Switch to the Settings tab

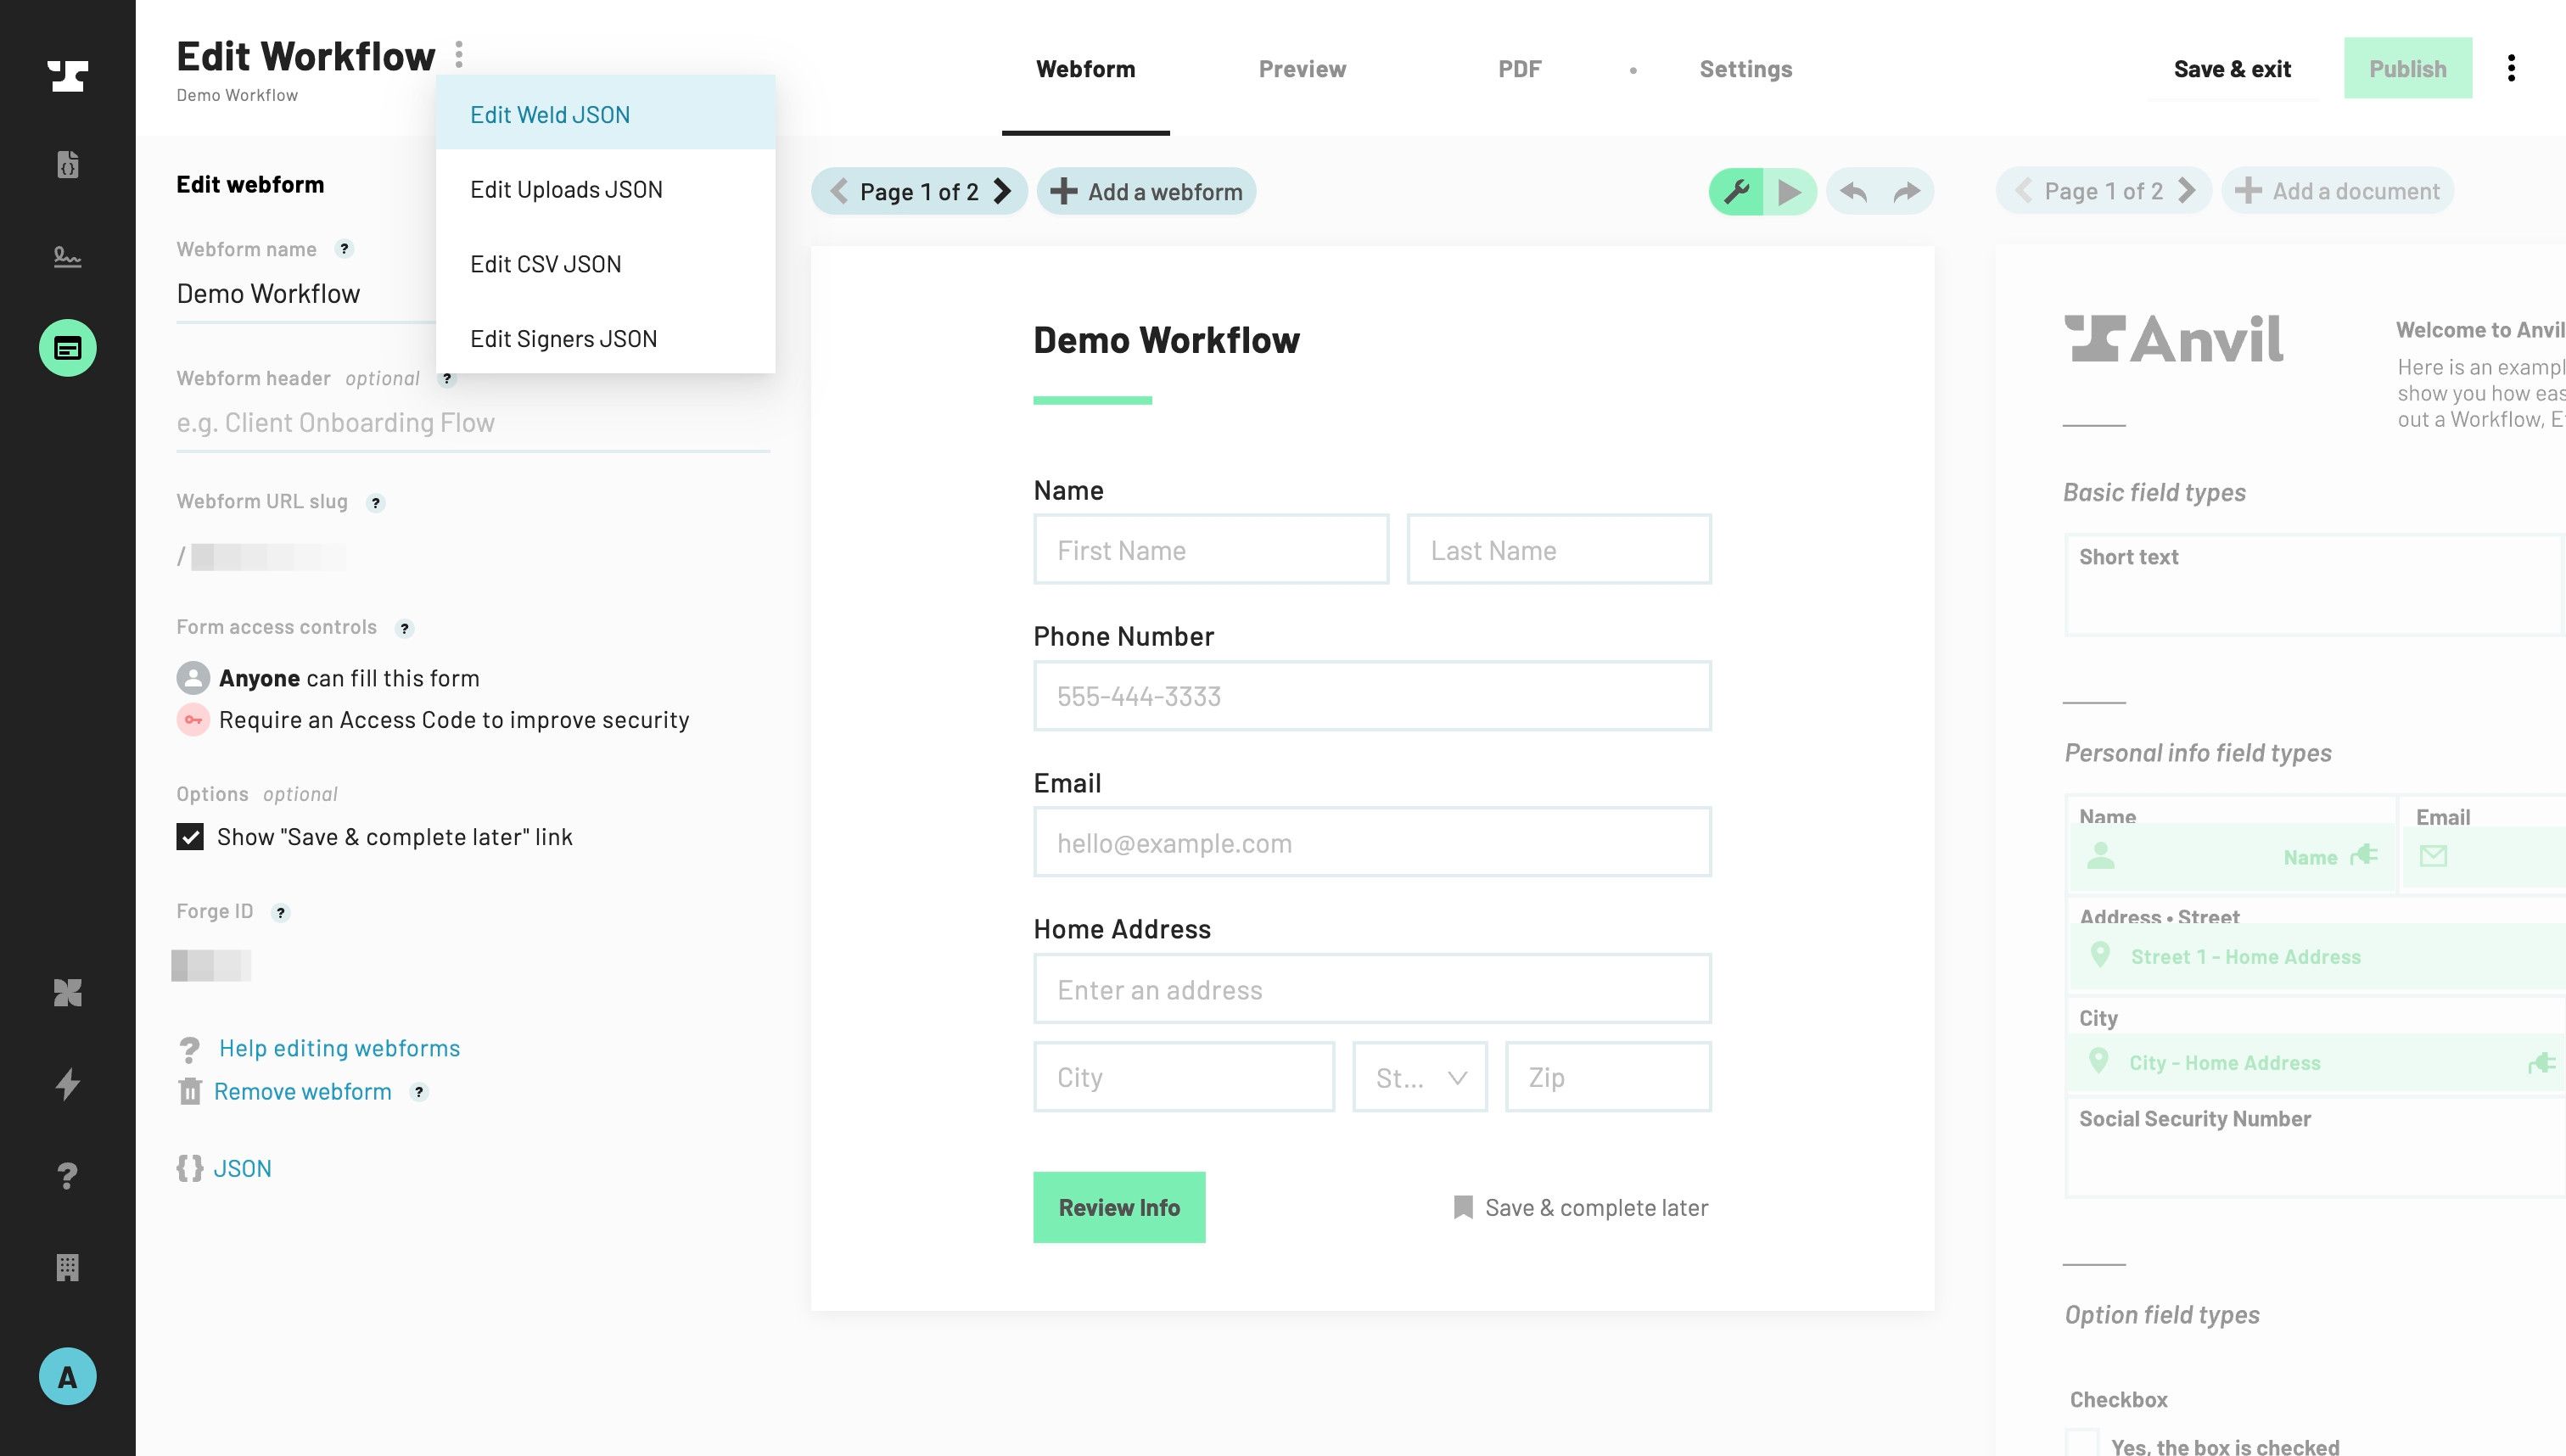(x=1746, y=69)
